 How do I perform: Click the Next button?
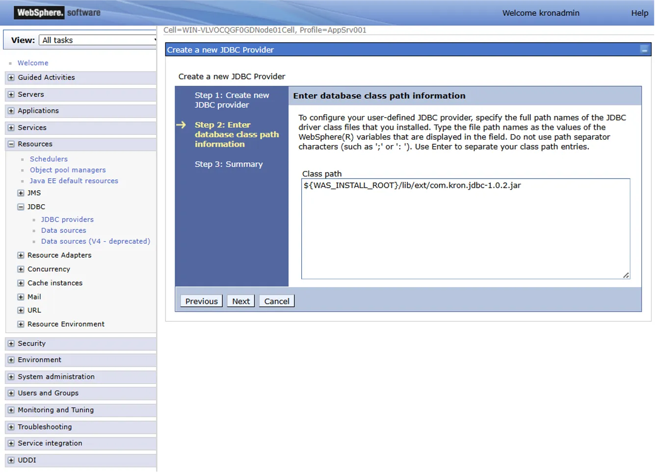pyautogui.click(x=241, y=301)
